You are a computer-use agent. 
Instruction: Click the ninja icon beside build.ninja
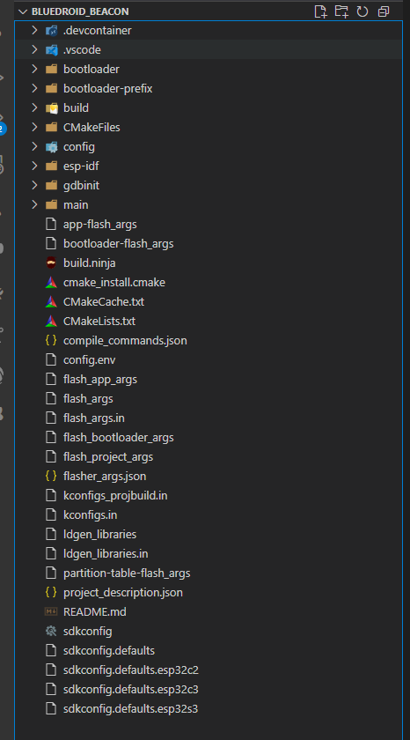pos(51,263)
